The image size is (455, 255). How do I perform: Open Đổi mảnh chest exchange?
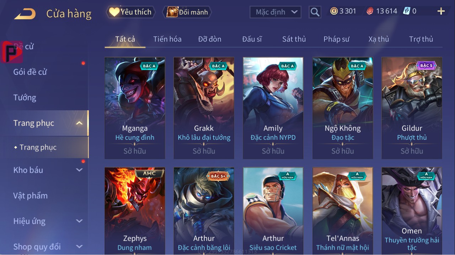coord(187,12)
